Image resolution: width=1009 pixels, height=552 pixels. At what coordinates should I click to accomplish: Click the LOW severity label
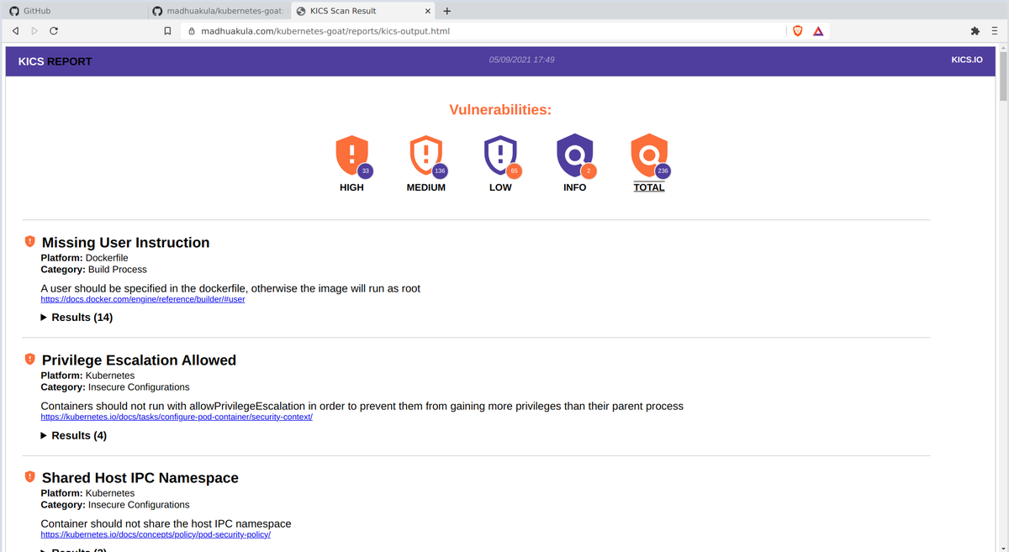(x=500, y=187)
